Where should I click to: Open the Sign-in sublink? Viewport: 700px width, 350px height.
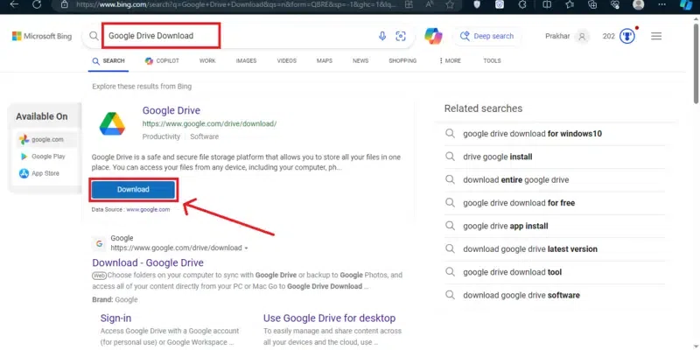(115, 318)
